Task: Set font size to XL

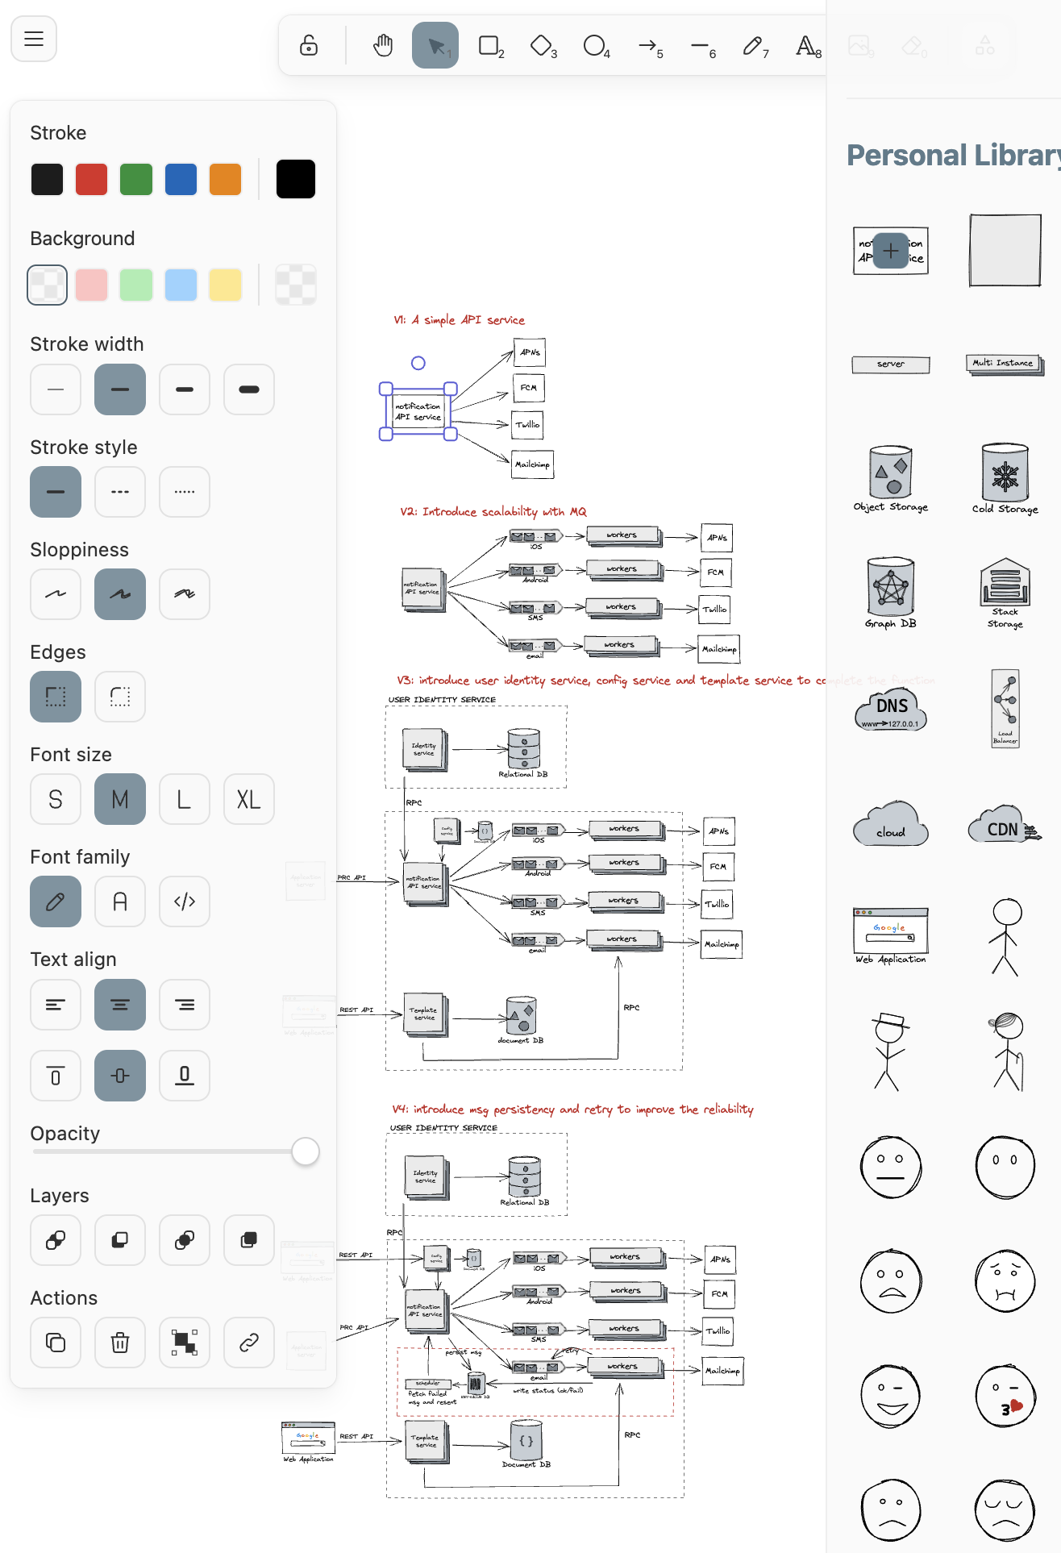Action: (249, 799)
